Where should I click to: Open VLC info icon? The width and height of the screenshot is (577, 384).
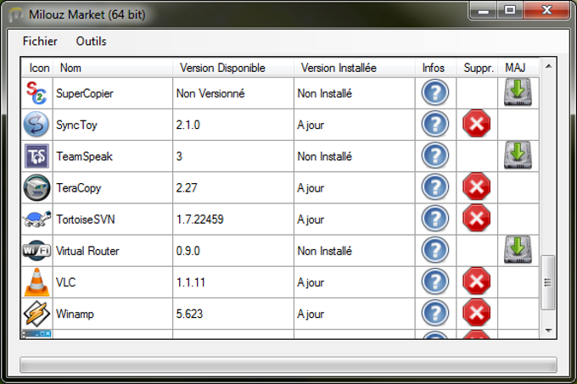[435, 282]
